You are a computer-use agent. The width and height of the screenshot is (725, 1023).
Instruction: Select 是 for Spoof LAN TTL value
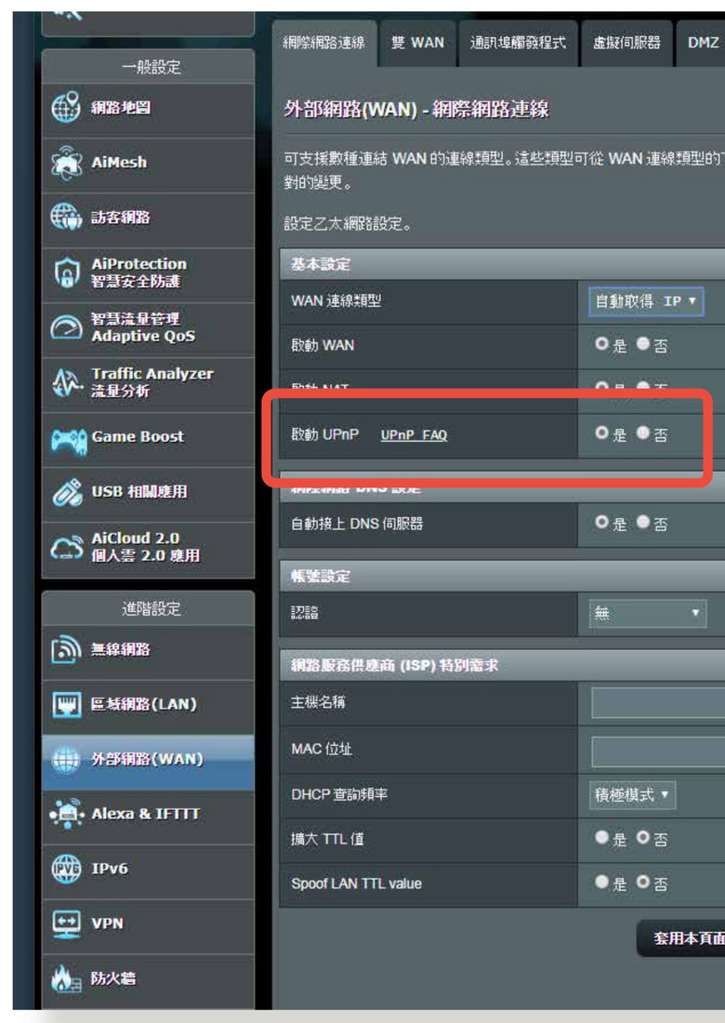point(601,882)
